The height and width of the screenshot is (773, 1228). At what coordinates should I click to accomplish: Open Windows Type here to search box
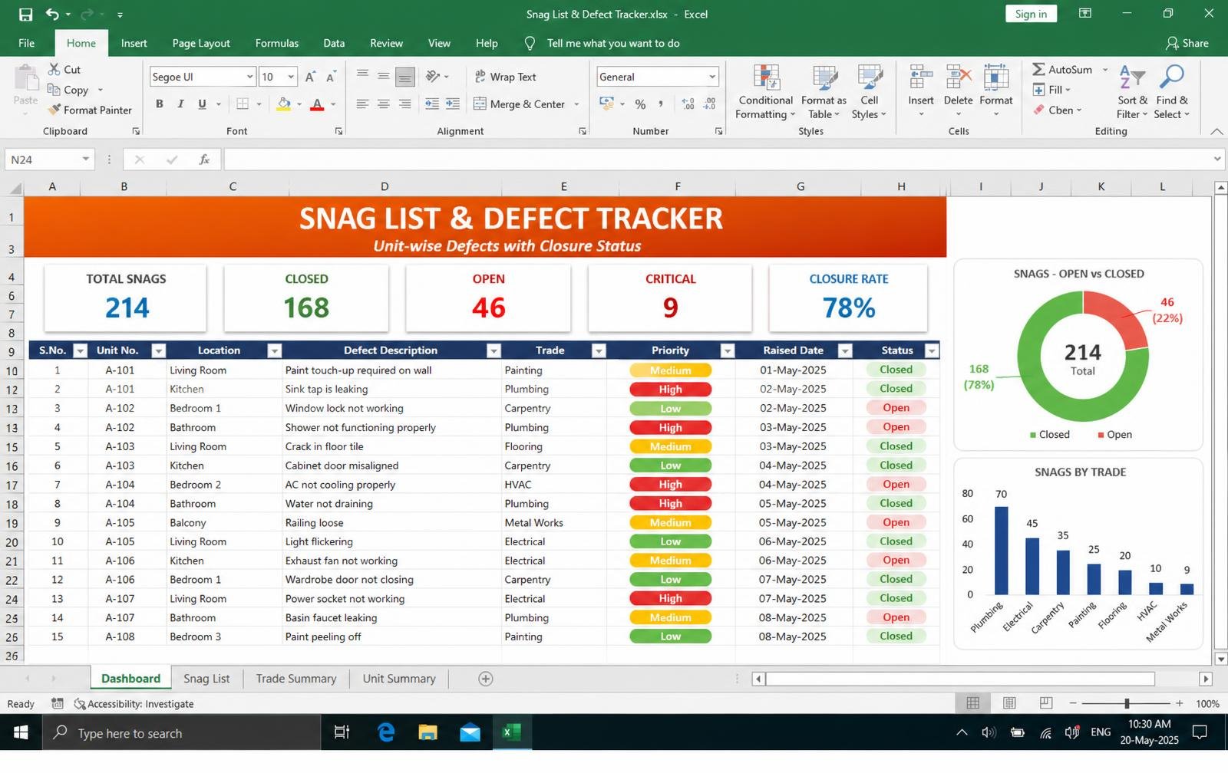pyautogui.click(x=181, y=733)
